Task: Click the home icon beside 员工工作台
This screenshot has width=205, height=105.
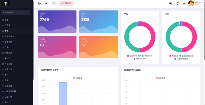Action: coord(3,36)
